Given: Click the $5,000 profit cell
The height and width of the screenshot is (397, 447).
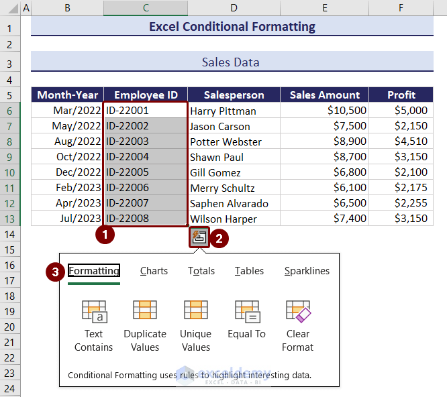Looking at the screenshot, I should [x=401, y=110].
